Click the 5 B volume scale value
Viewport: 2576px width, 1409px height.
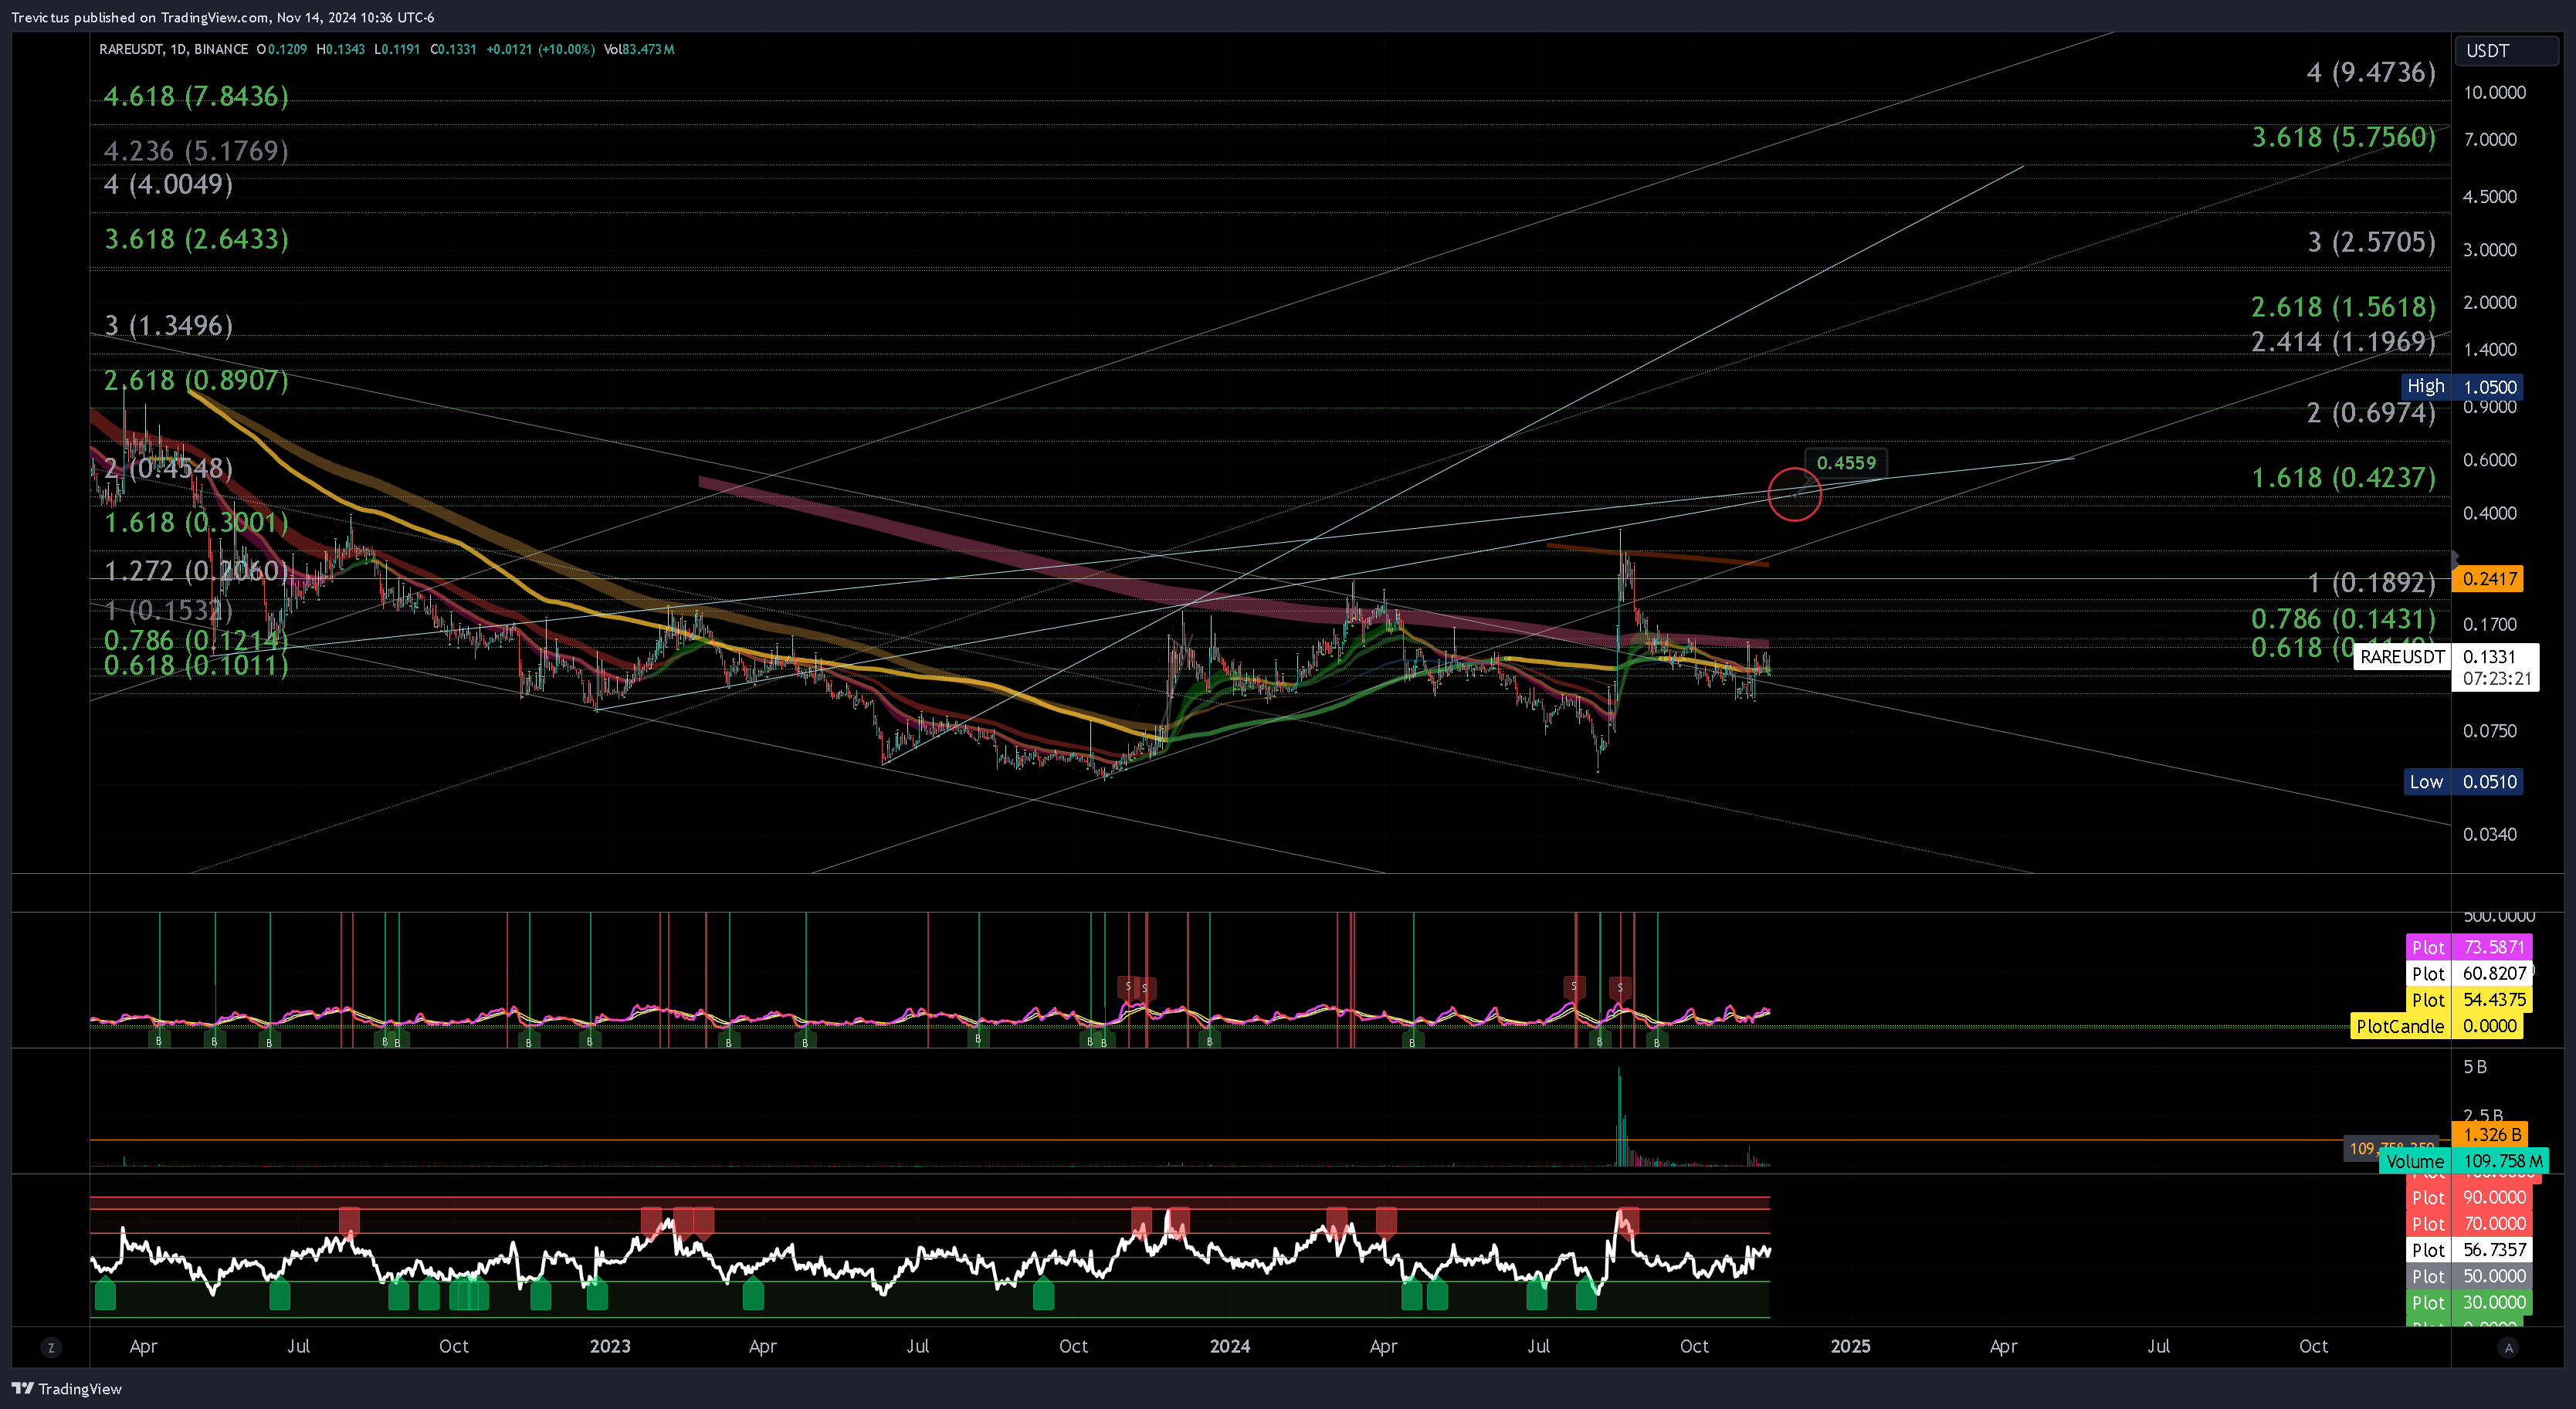click(x=2475, y=1067)
